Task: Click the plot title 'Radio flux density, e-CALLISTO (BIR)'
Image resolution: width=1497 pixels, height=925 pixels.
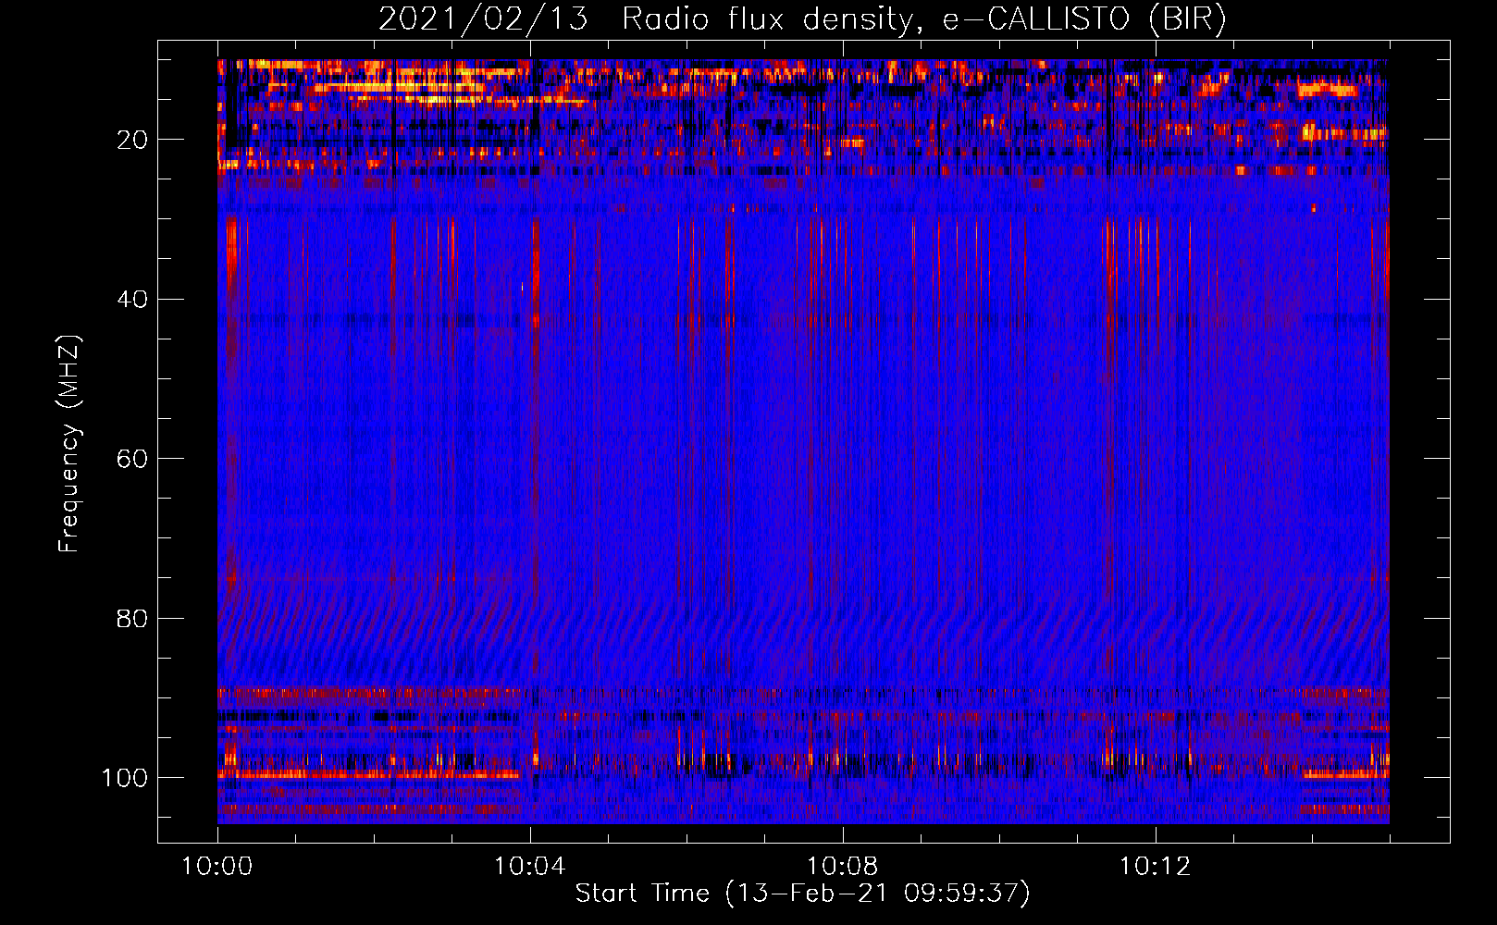Action: (923, 19)
